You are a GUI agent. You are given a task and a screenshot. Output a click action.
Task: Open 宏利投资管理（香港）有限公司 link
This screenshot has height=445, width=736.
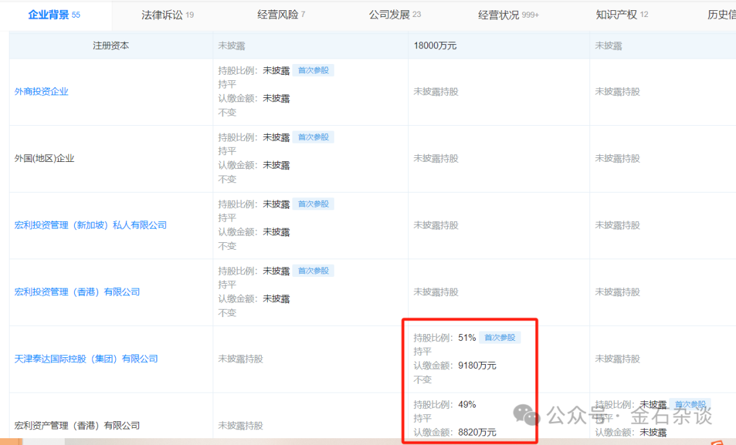[77, 293]
